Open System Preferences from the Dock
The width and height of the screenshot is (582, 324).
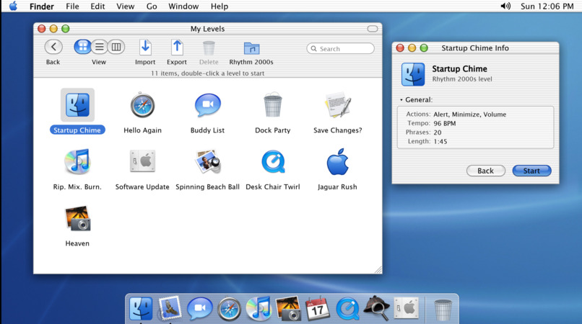[407, 307]
